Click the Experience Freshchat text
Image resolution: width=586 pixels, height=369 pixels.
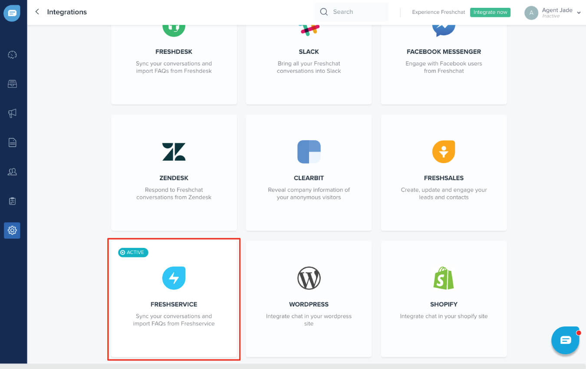[x=438, y=12]
